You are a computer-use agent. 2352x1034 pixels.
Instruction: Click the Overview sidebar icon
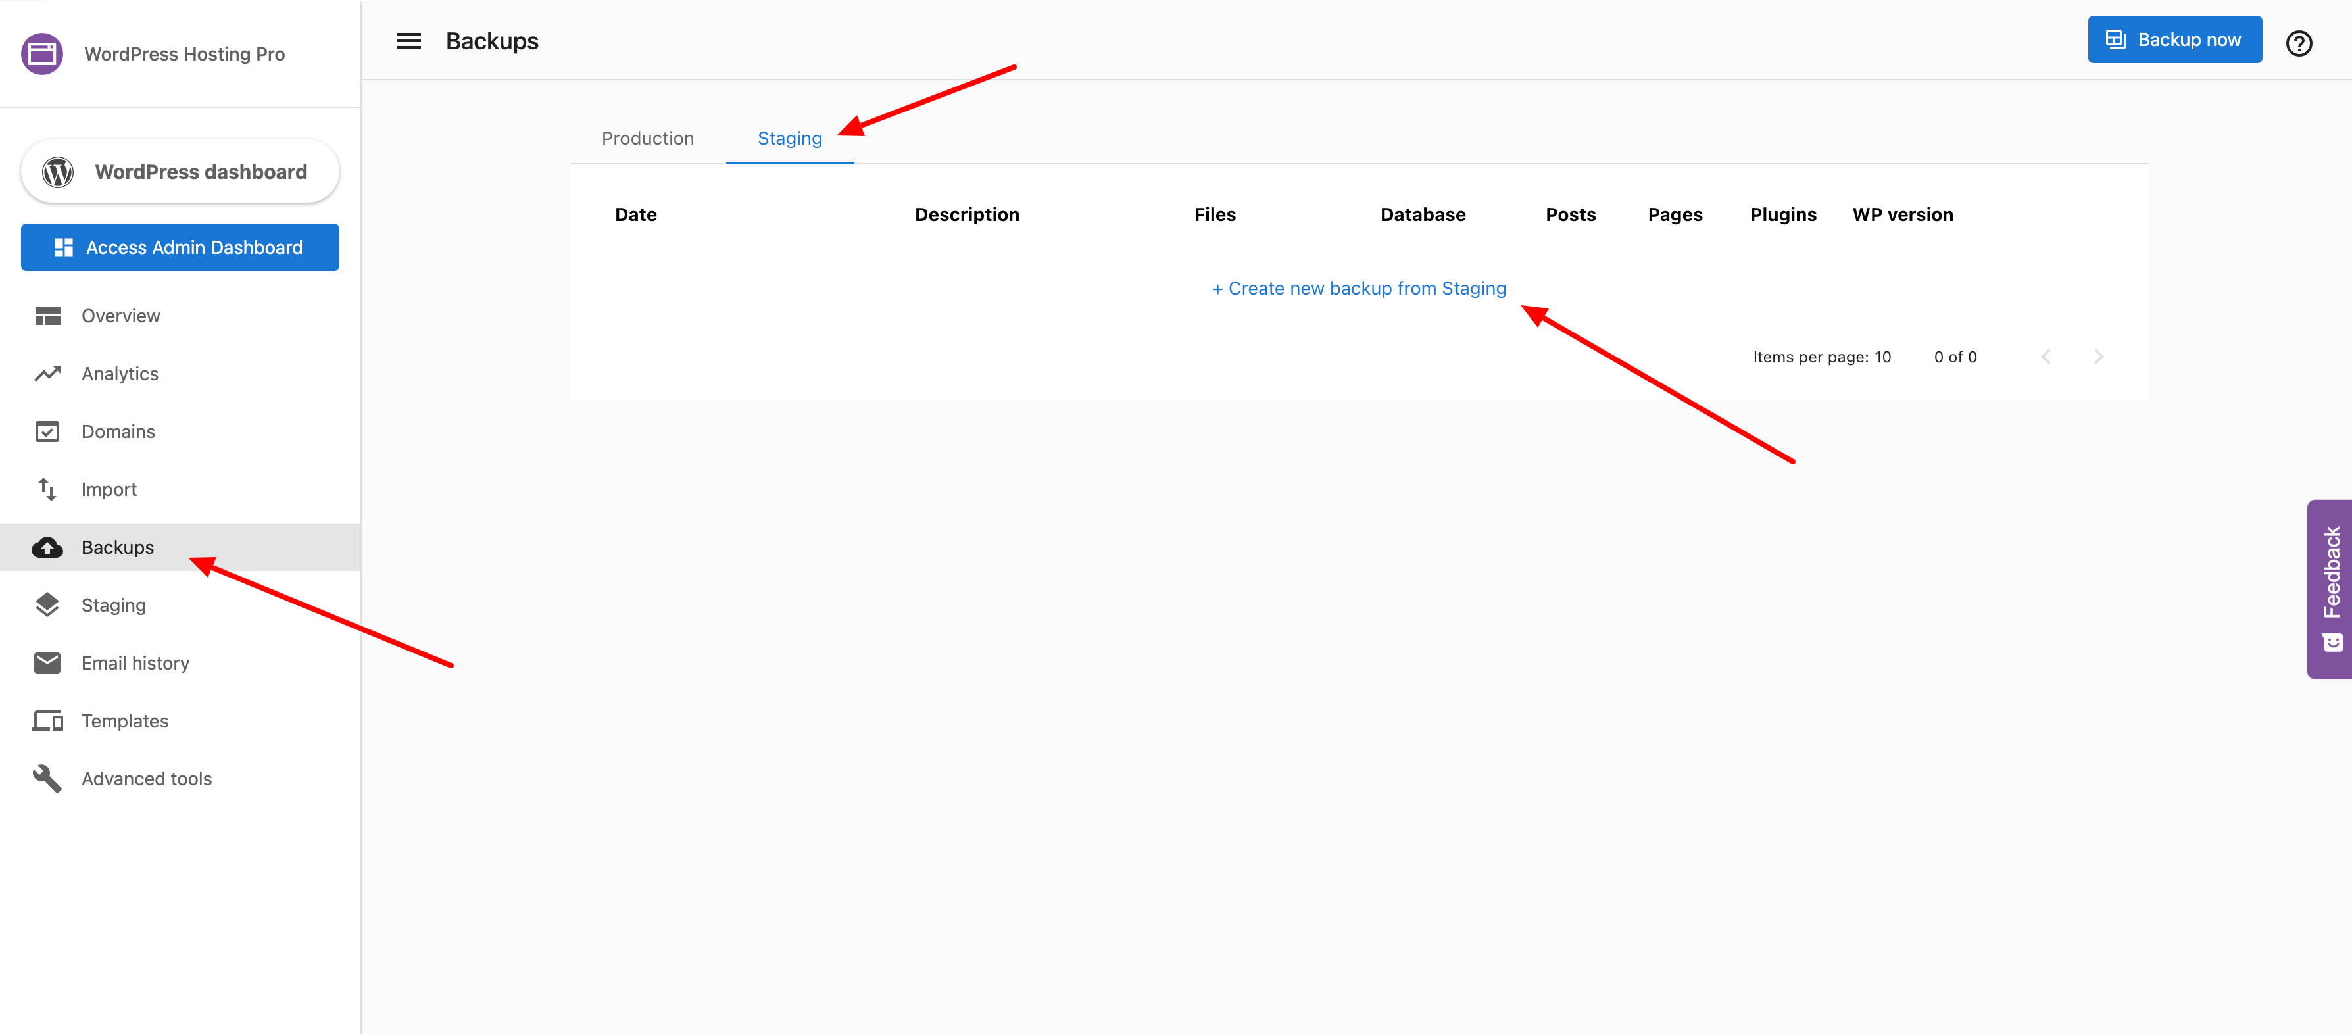click(47, 316)
